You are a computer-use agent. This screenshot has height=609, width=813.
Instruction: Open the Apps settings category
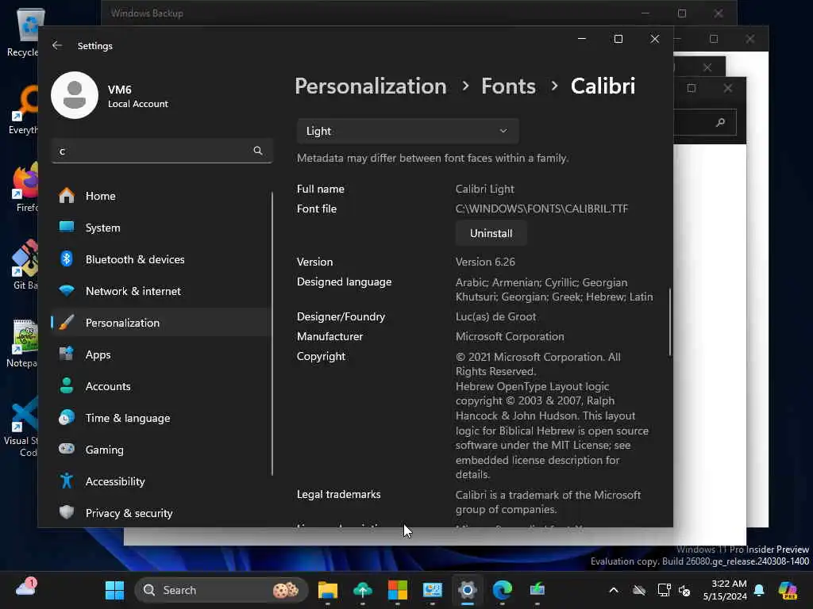tap(161, 354)
